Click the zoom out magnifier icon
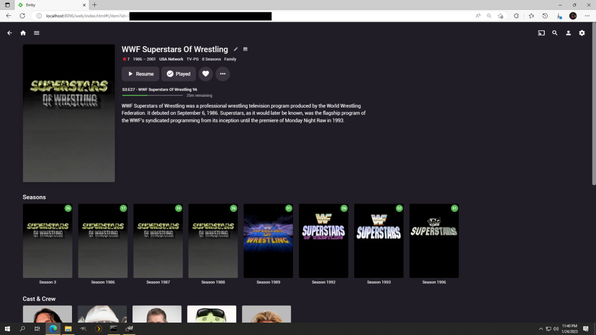This screenshot has height=335, width=596. (x=489, y=16)
